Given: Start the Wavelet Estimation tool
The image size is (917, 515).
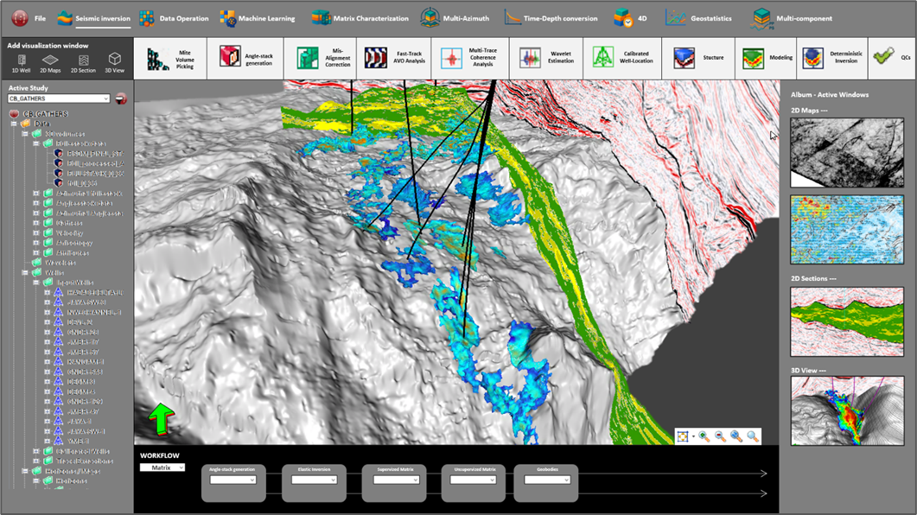Looking at the screenshot, I should point(546,58).
